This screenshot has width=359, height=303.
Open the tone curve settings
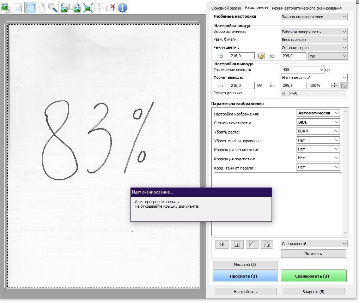tap(252, 244)
